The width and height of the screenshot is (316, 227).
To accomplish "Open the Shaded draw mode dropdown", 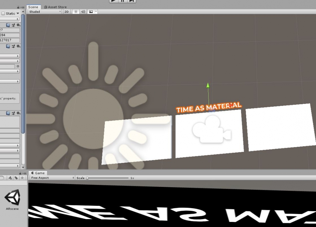I will (45, 12).
